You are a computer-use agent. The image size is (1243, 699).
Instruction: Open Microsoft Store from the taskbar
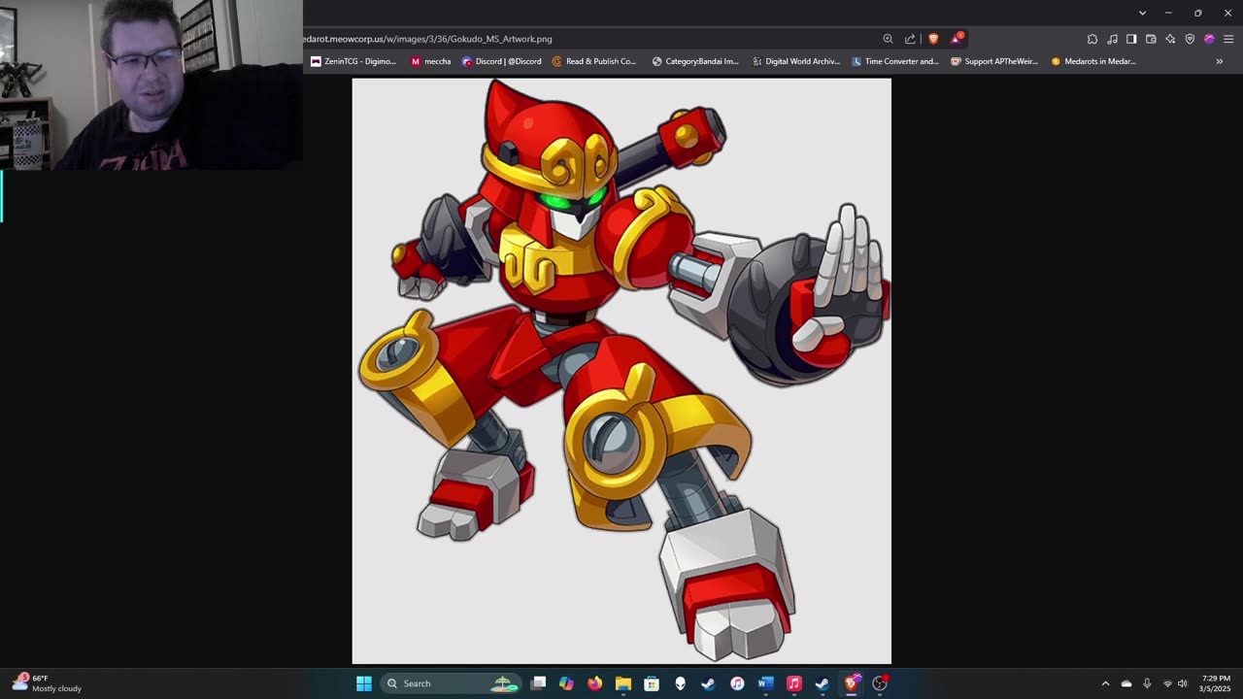pos(652,683)
